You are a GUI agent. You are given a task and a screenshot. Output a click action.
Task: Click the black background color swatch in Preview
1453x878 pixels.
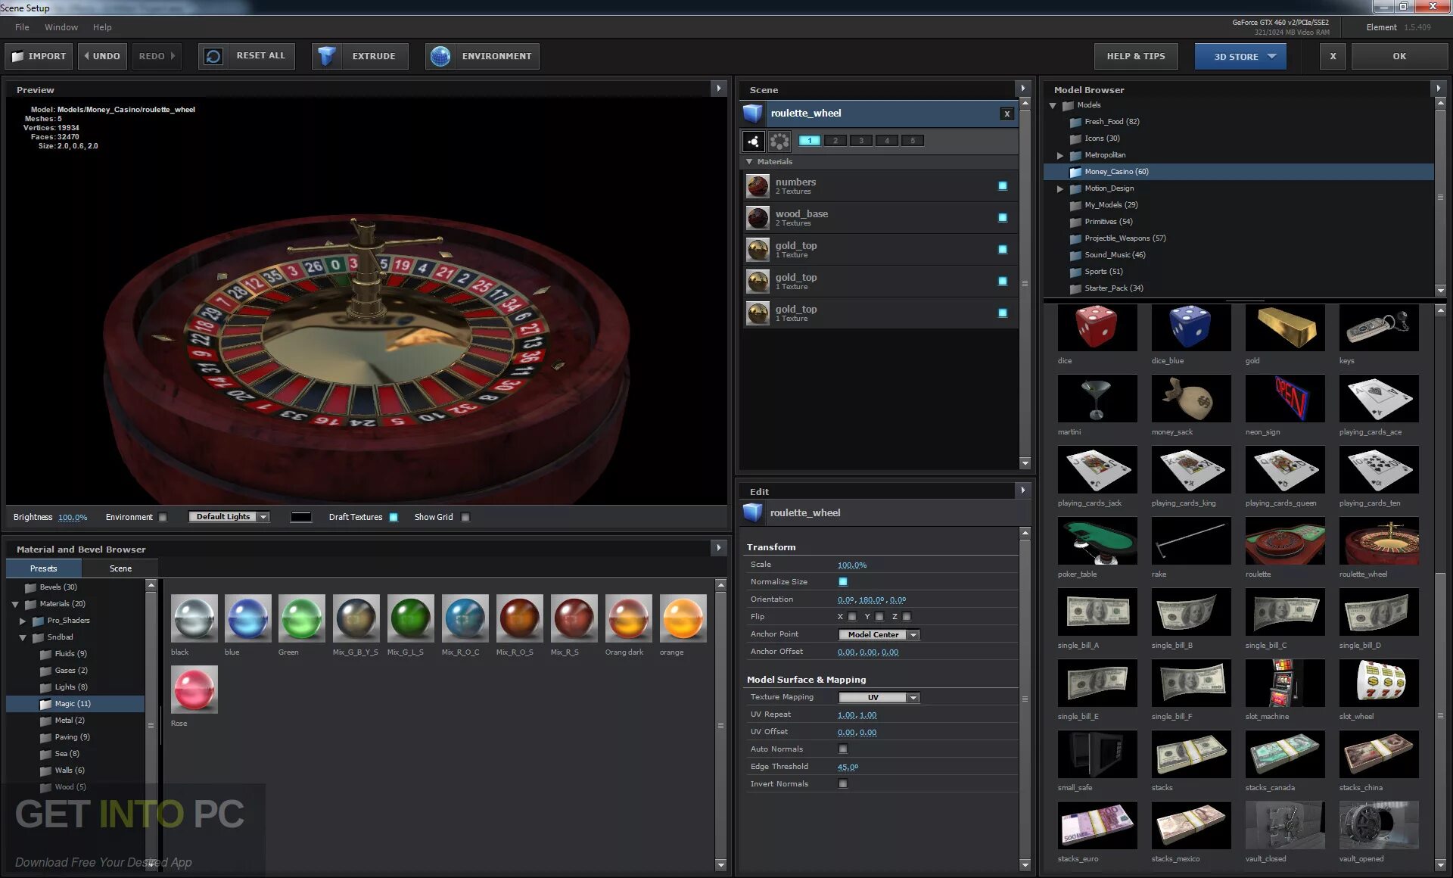[x=301, y=517]
